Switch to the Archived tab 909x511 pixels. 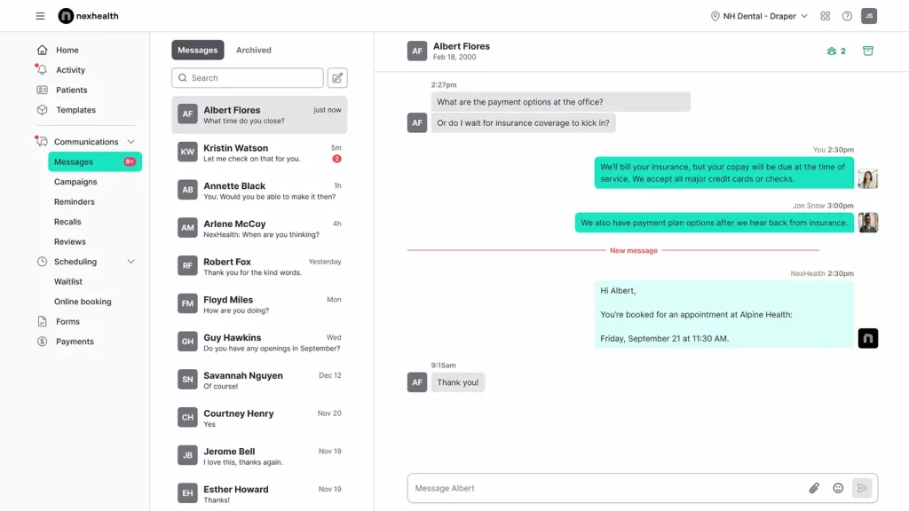pyautogui.click(x=253, y=50)
